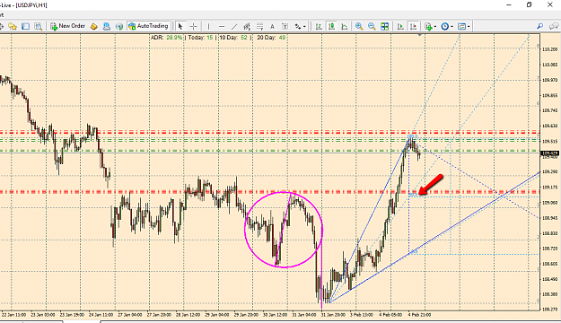Open the Templates icon
The height and width of the screenshot is (323, 561).
pos(462,27)
